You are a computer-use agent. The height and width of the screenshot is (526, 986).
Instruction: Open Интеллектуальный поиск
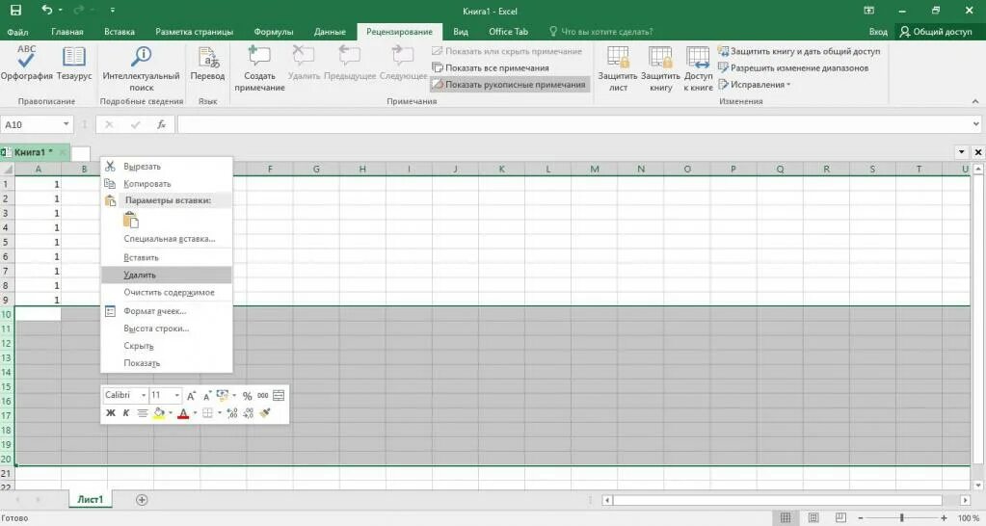[141, 67]
